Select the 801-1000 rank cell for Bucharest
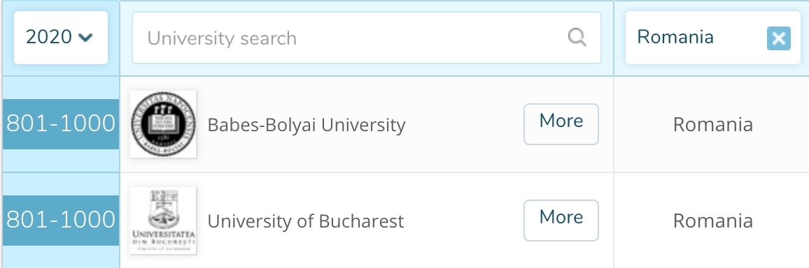 [x=61, y=220]
